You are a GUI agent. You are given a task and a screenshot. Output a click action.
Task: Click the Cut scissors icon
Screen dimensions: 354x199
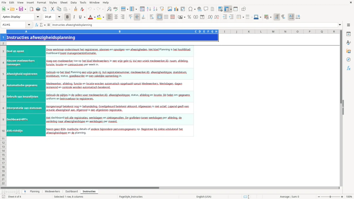(x=53, y=9)
